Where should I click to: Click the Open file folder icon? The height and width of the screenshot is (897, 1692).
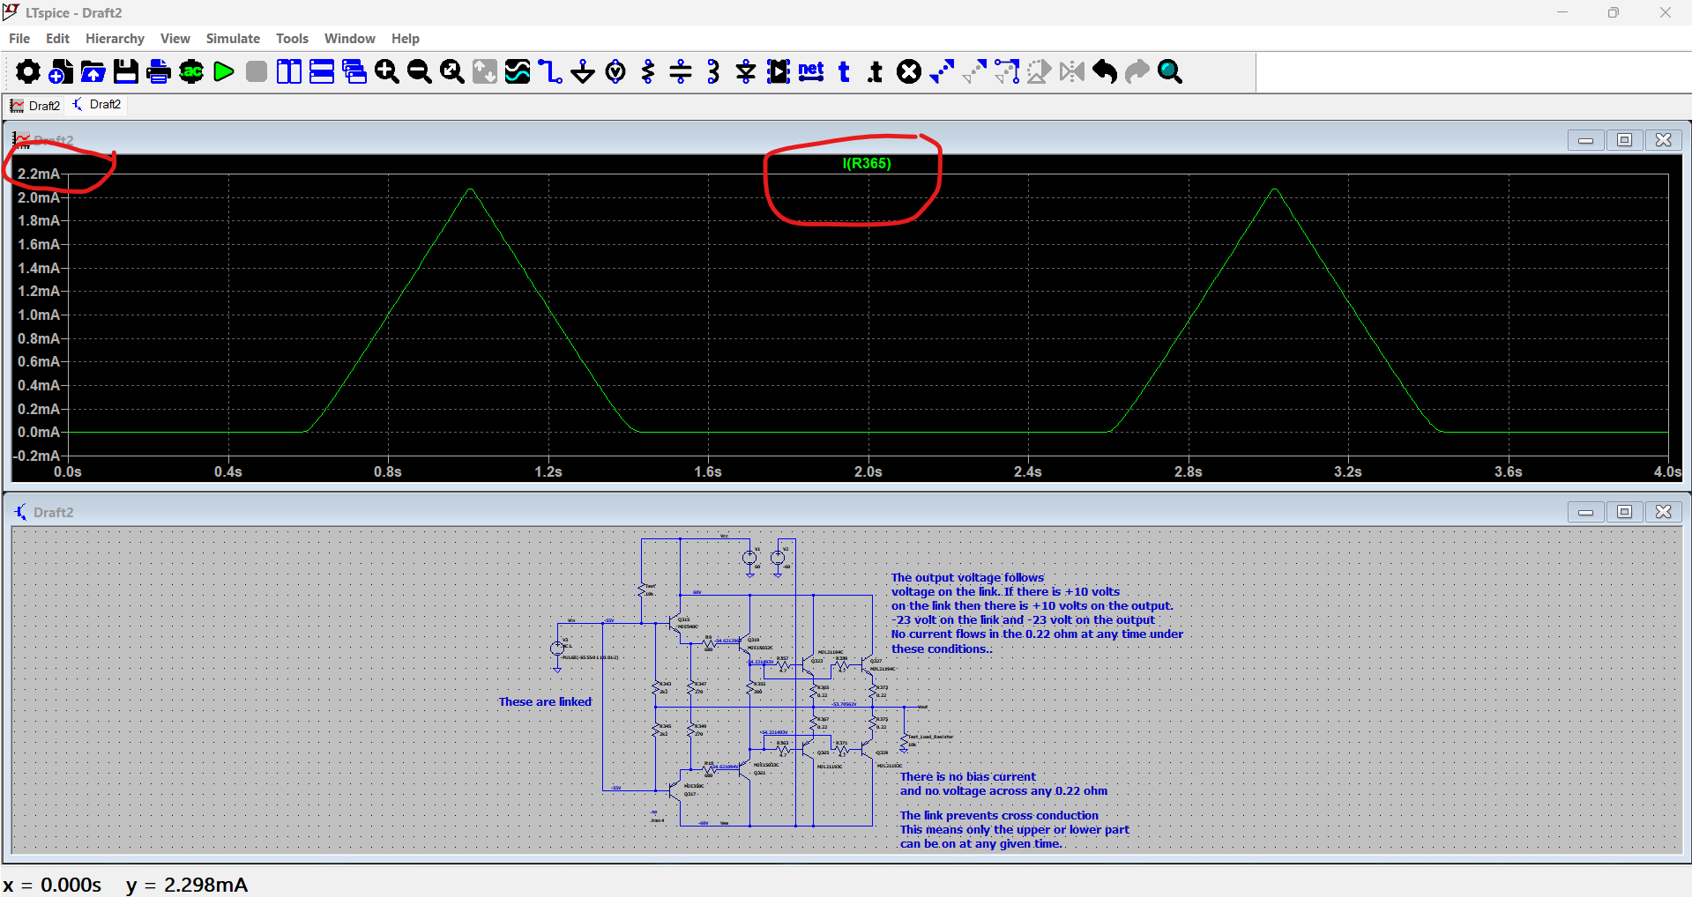pos(93,71)
